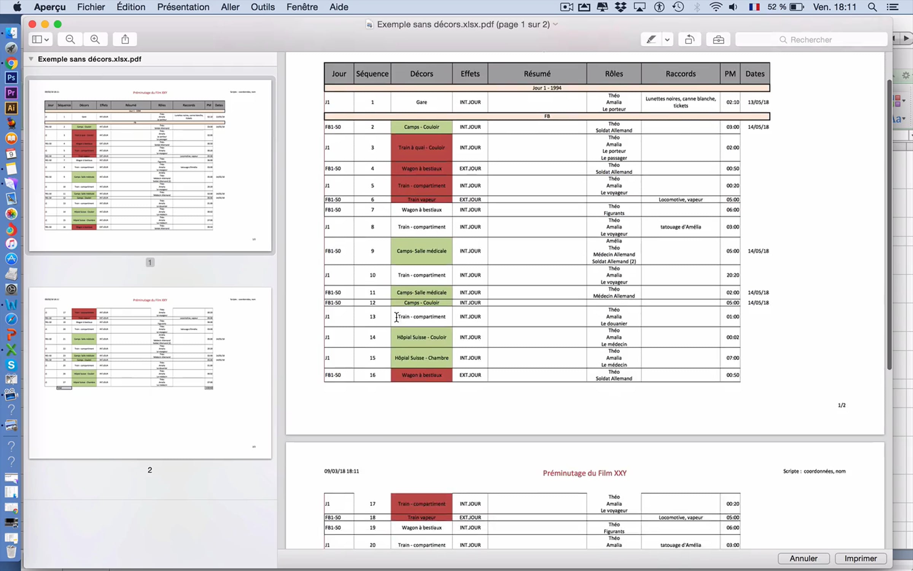Toggle the sidebar view button
This screenshot has height=571, width=913.
tap(41, 39)
